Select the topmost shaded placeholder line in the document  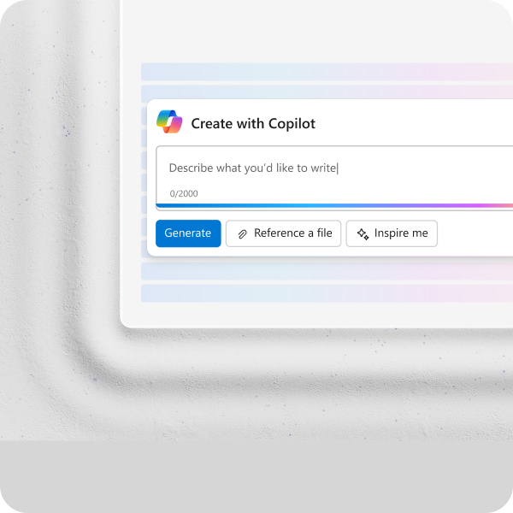coord(327,72)
